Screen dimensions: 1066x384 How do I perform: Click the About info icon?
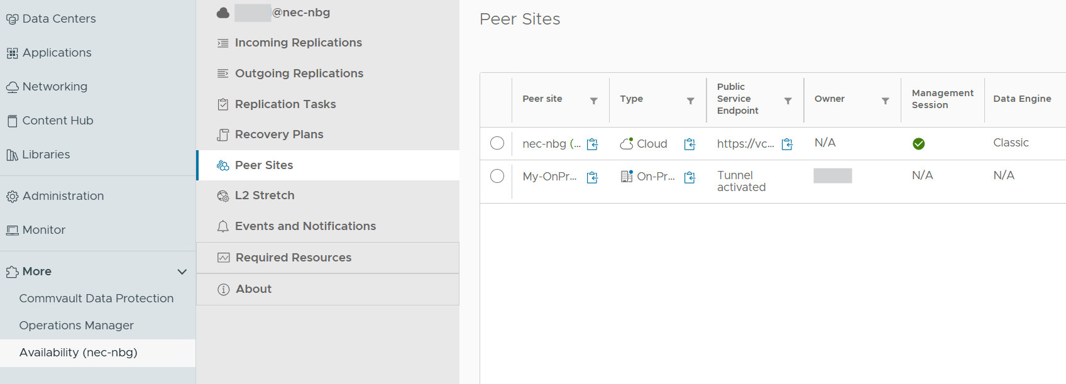[x=223, y=289]
